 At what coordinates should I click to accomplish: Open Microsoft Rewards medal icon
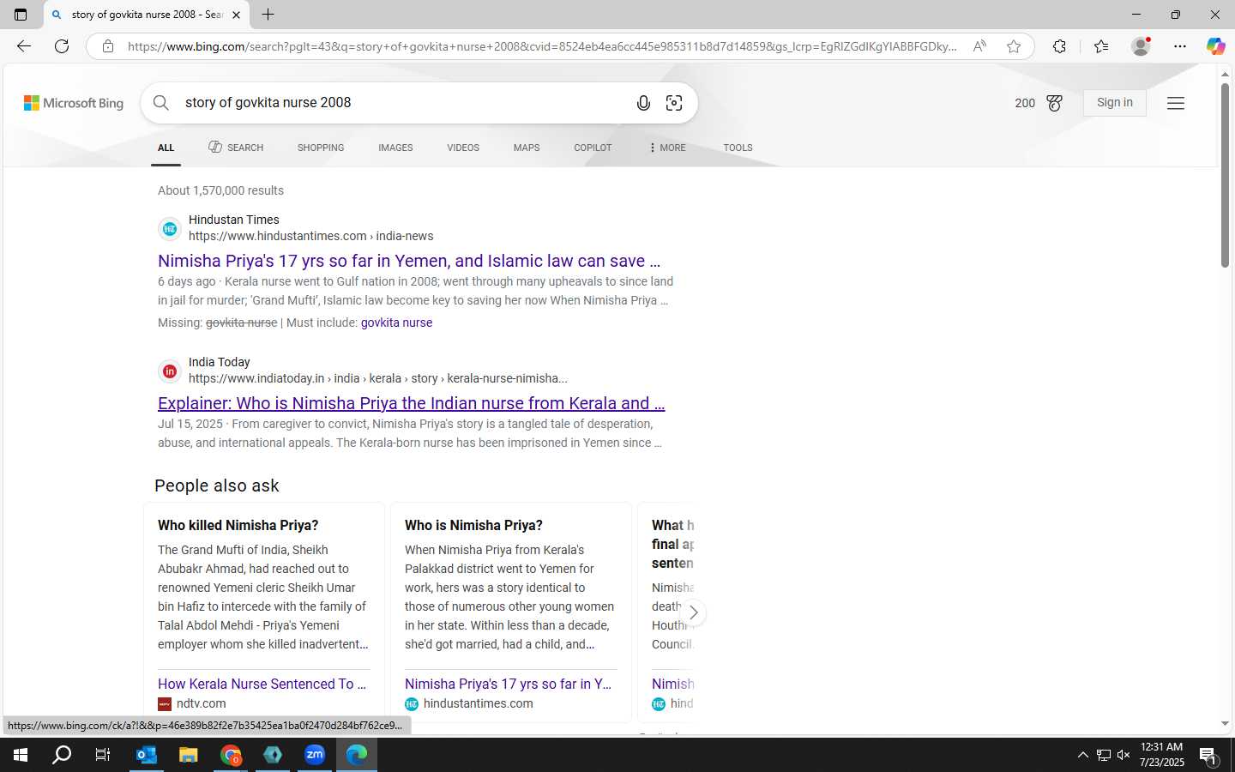pyautogui.click(x=1054, y=103)
